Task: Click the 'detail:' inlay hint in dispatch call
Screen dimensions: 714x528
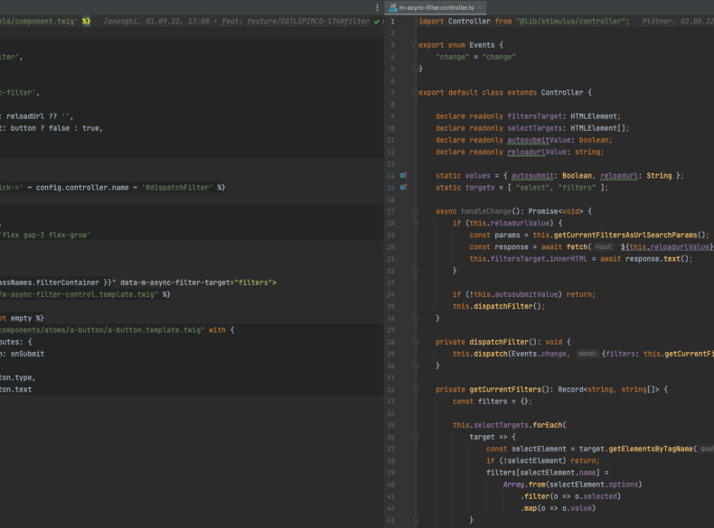Action: [587, 354]
